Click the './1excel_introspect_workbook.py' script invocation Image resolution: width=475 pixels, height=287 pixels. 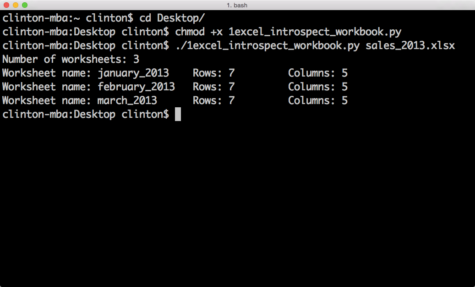(267, 46)
